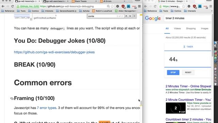Open the Aldon Management bookmark
218x123 pixels.
point(126,11)
